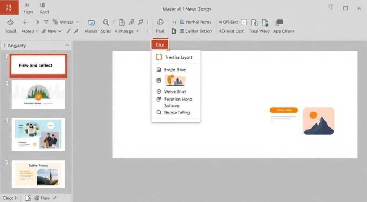Select Deriter Setico in the ribbon
367x202 pixels.
click(196, 31)
